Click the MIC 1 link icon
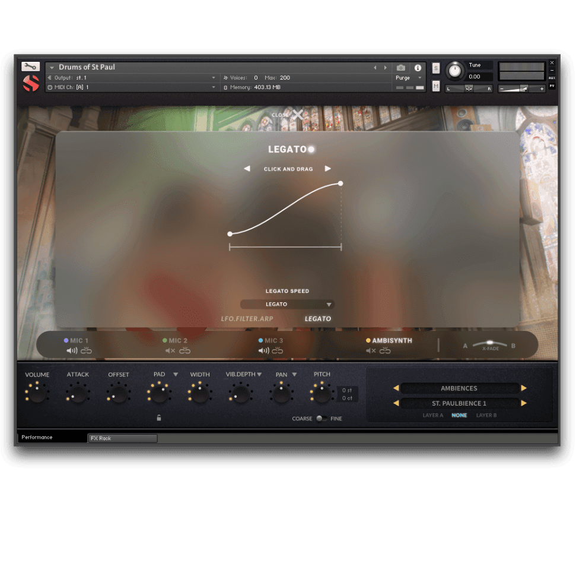This screenshot has width=576, height=576. click(x=87, y=350)
